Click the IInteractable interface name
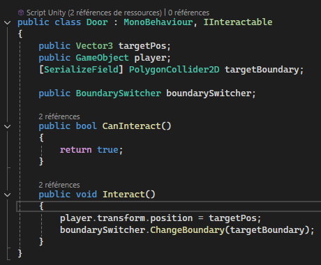This screenshot has width=321, height=265. click(238, 22)
